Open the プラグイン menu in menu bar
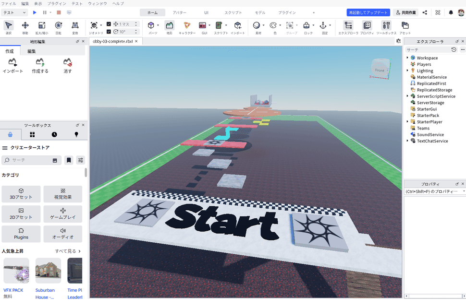 57,3
